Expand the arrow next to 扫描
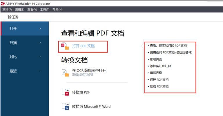The image size is (223, 116). 40,43
